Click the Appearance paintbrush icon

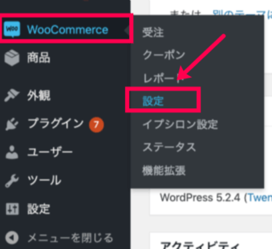pos(12,95)
